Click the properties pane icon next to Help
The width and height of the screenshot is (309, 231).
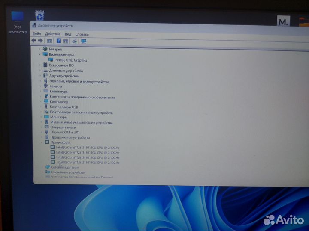[65, 41]
